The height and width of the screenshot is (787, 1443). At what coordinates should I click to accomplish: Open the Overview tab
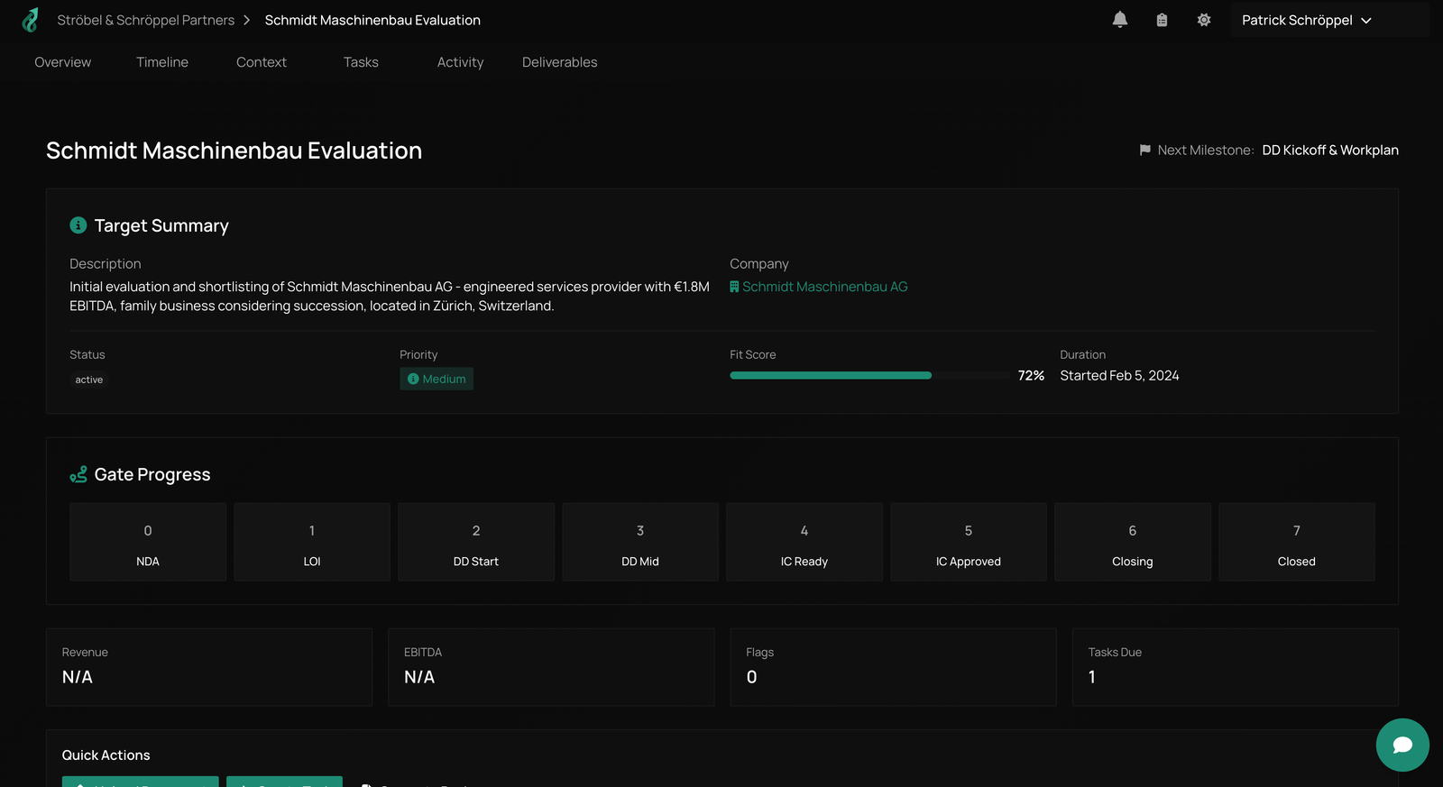tap(63, 62)
